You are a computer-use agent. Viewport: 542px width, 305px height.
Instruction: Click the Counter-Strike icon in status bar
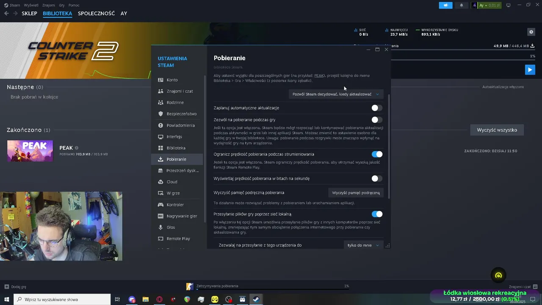click(190, 287)
